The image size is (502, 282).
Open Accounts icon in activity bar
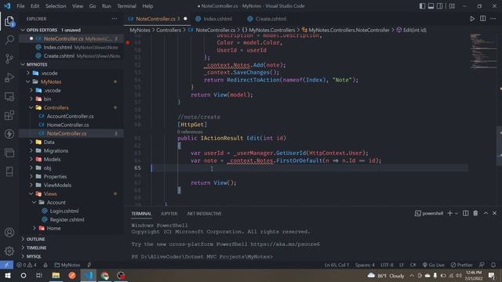click(x=9, y=233)
